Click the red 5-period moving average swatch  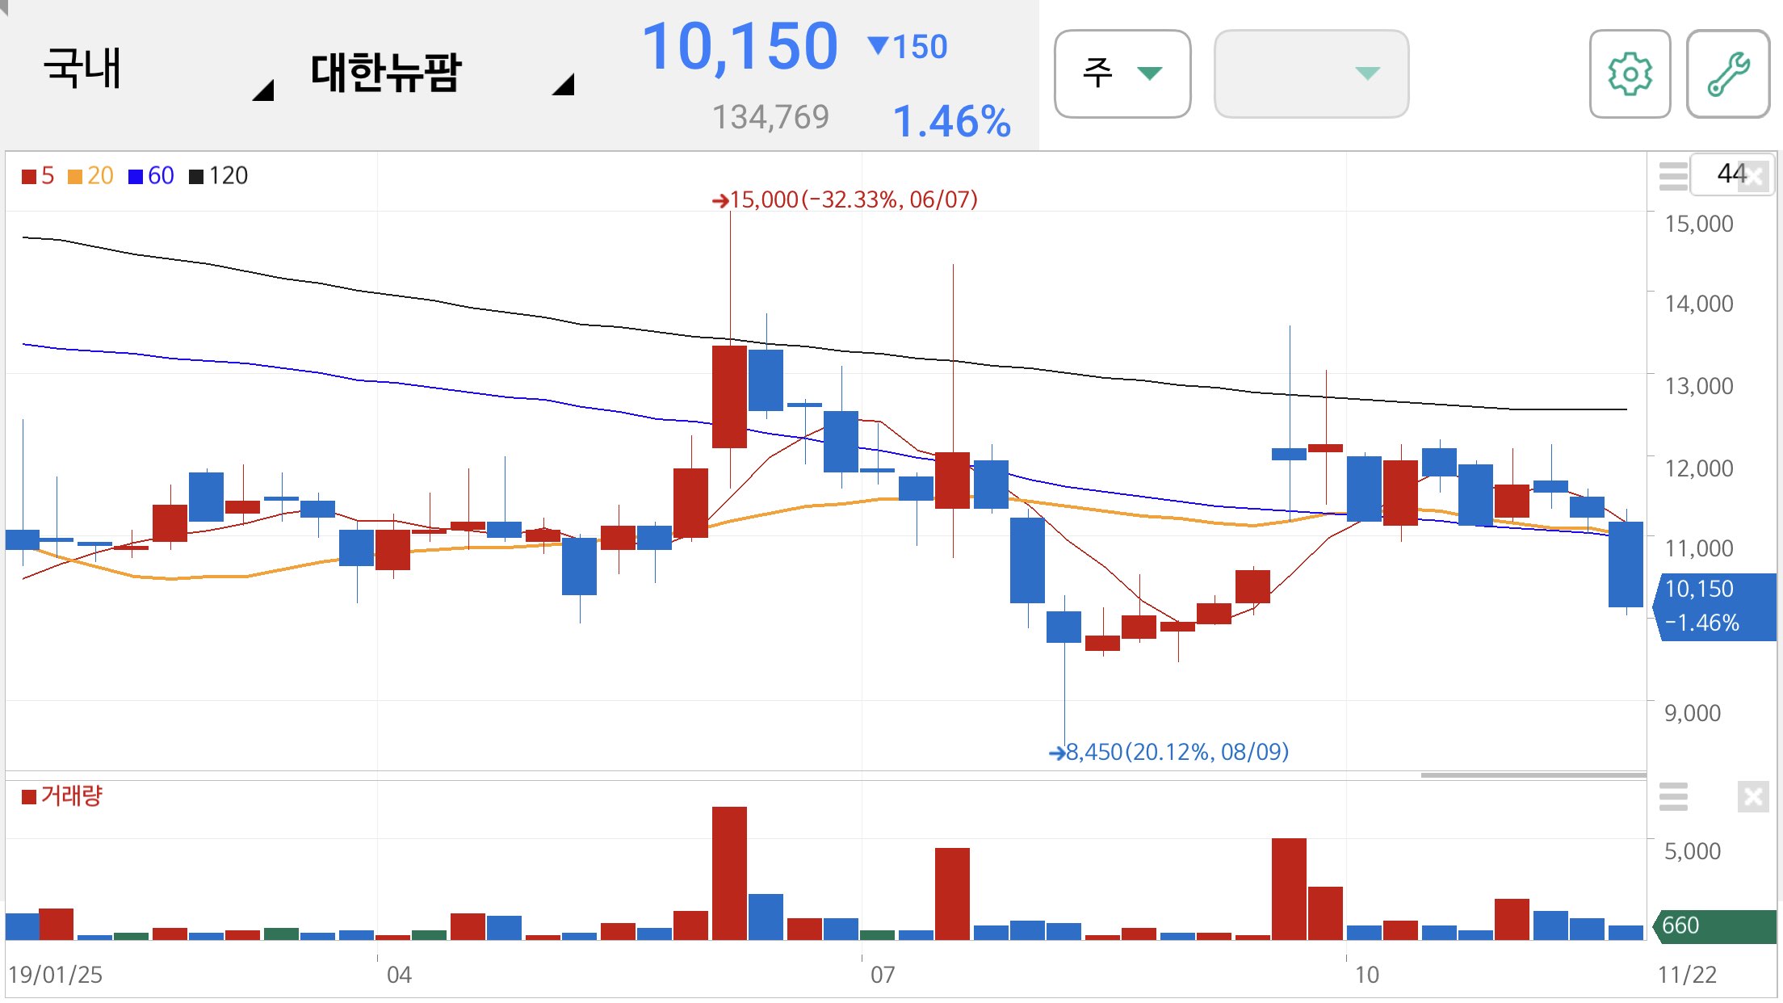[29, 176]
